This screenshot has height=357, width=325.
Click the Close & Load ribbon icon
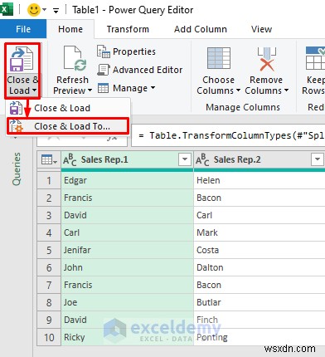coord(22,59)
